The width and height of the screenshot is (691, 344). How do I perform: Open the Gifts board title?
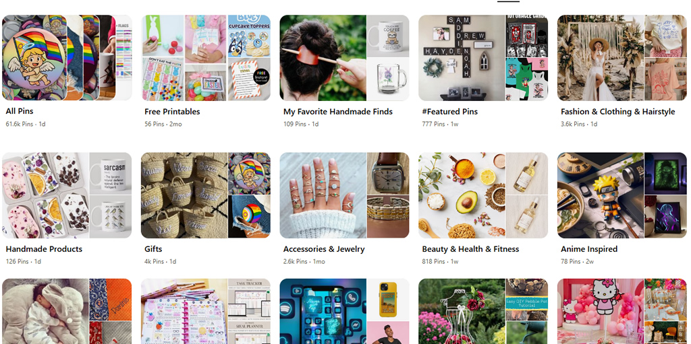[153, 249]
